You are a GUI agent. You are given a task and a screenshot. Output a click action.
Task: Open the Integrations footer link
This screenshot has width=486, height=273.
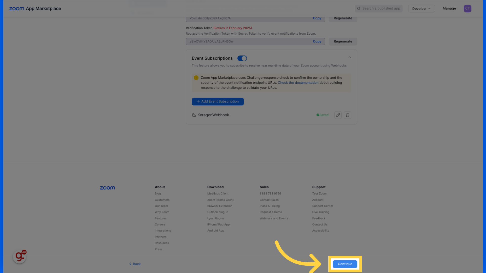[x=163, y=231]
